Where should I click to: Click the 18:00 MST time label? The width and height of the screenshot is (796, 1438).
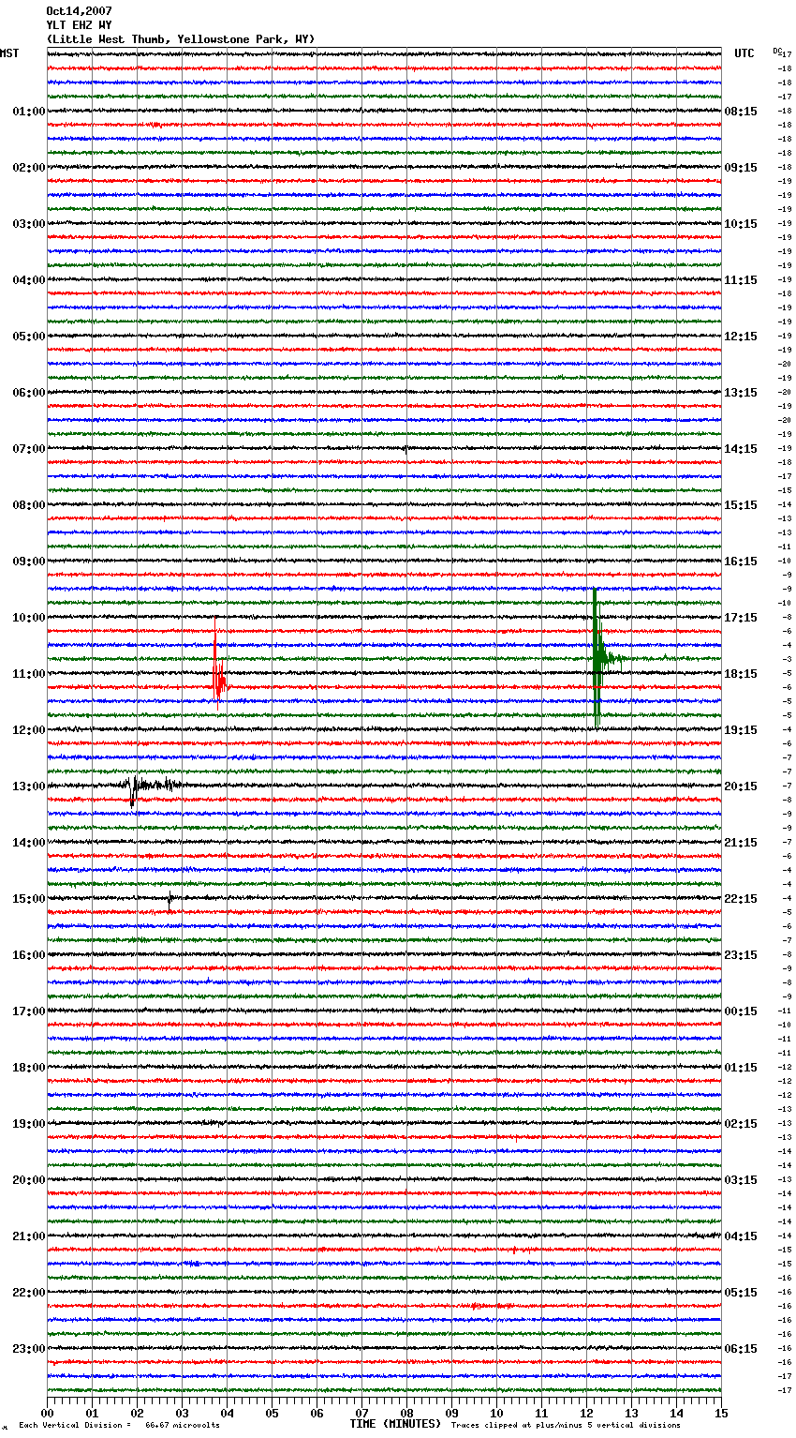point(29,1068)
